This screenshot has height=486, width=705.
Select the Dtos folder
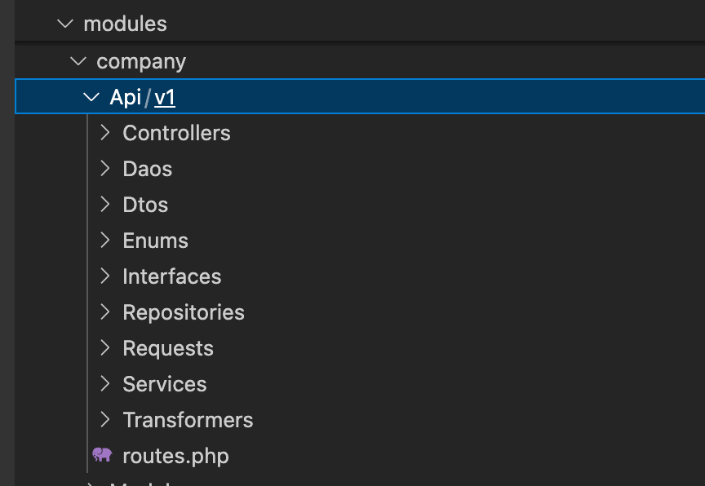pos(145,205)
